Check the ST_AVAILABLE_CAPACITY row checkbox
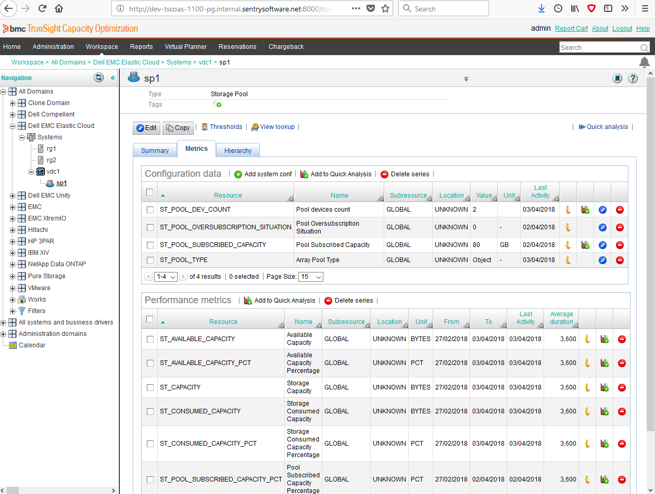 pyautogui.click(x=150, y=339)
